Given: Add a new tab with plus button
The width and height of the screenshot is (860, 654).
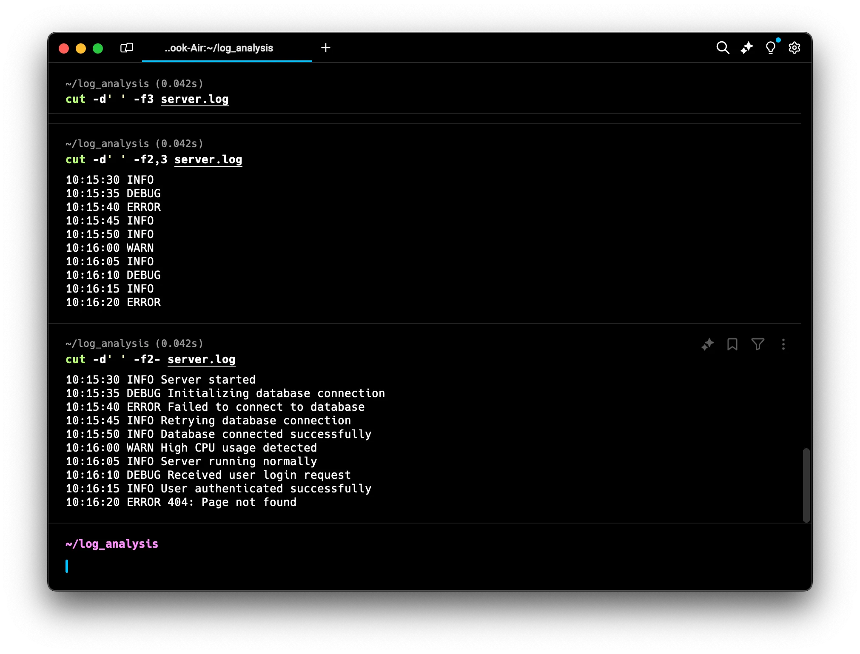Looking at the screenshot, I should [x=326, y=48].
